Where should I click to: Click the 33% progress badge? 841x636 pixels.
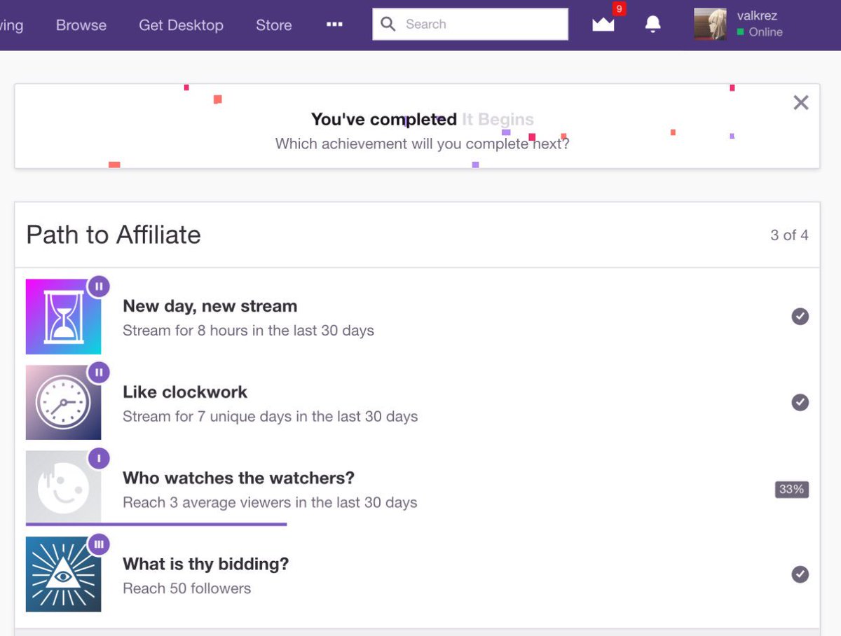792,489
